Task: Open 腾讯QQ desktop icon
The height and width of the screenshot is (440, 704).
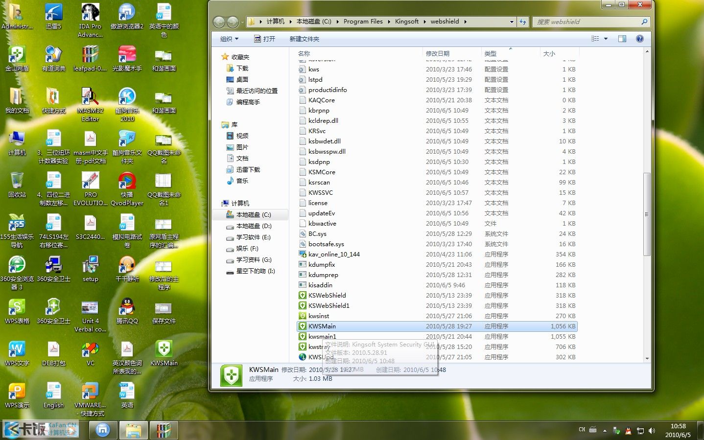Action: coord(127,311)
